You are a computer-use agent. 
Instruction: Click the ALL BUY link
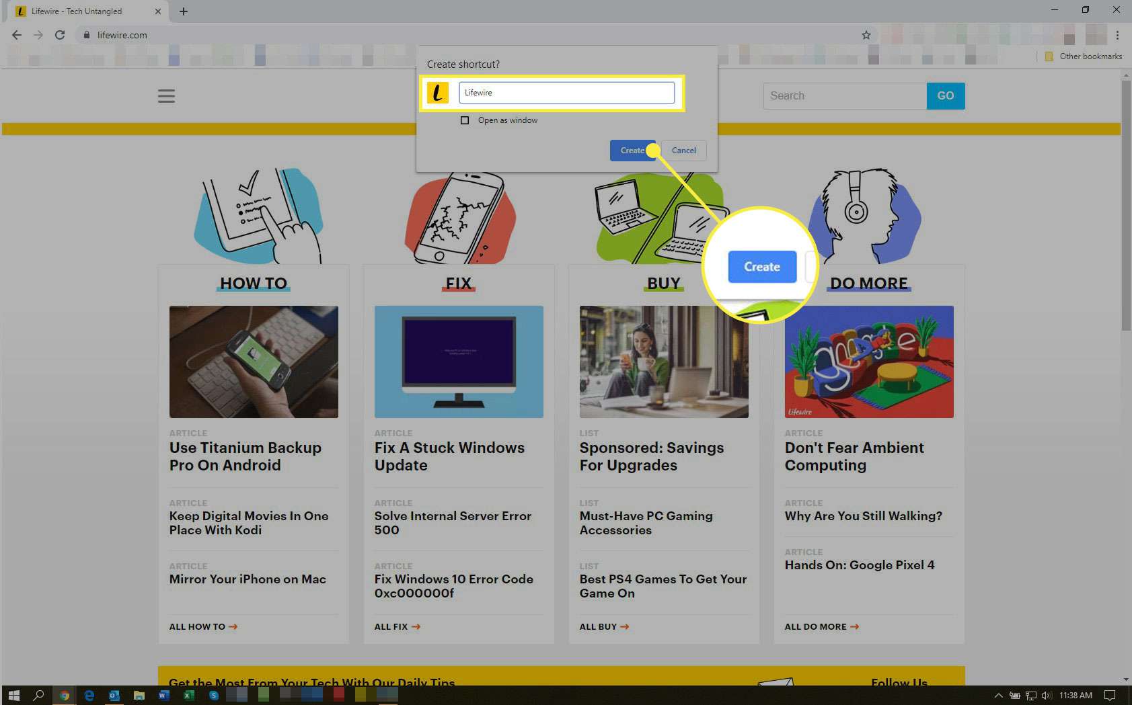coord(604,626)
